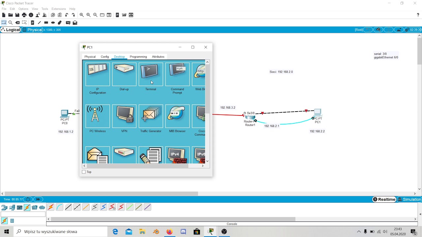
Task: Select the Place Note tool
Action: [x=32, y=23]
